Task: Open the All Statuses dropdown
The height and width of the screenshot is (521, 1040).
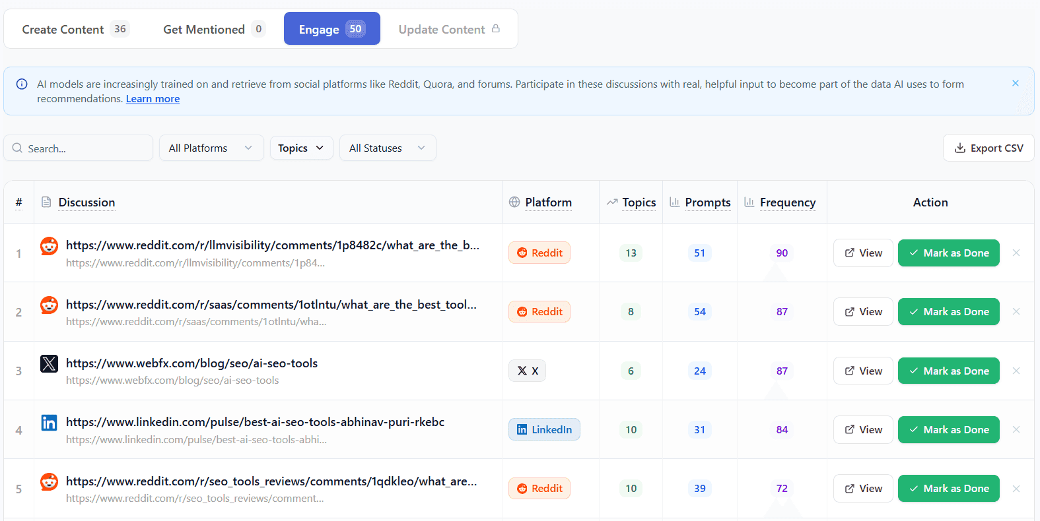Action: [388, 148]
